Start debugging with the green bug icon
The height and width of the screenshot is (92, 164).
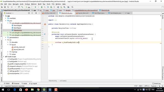(42, 7)
